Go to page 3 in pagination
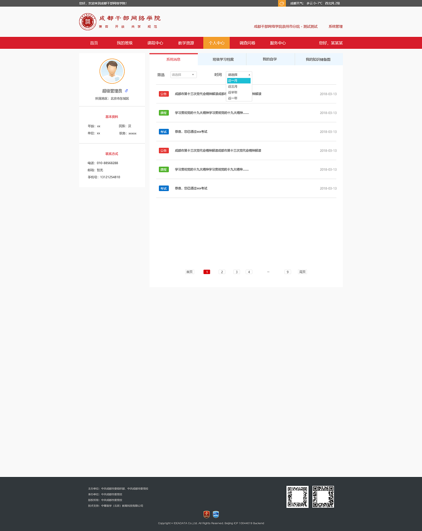Image resolution: width=422 pixels, height=531 pixels. click(236, 272)
